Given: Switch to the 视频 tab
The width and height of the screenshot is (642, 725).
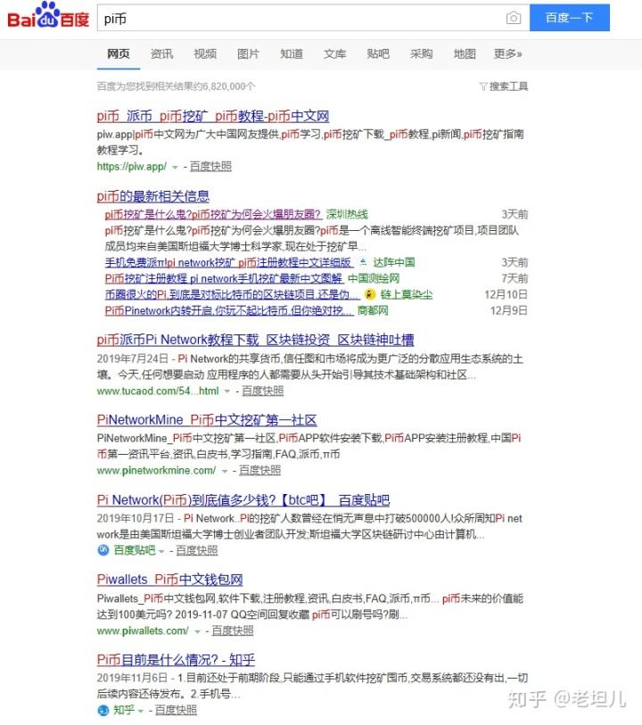Looking at the screenshot, I should pyautogui.click(x=205, y=54).
